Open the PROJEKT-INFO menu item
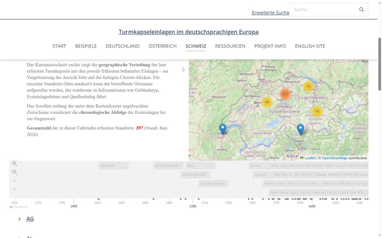 tap(270, 46)
